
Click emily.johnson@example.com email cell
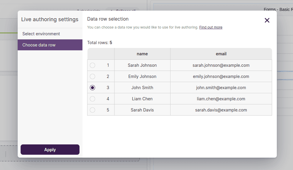pyautogui.click(x=221, y=76)
